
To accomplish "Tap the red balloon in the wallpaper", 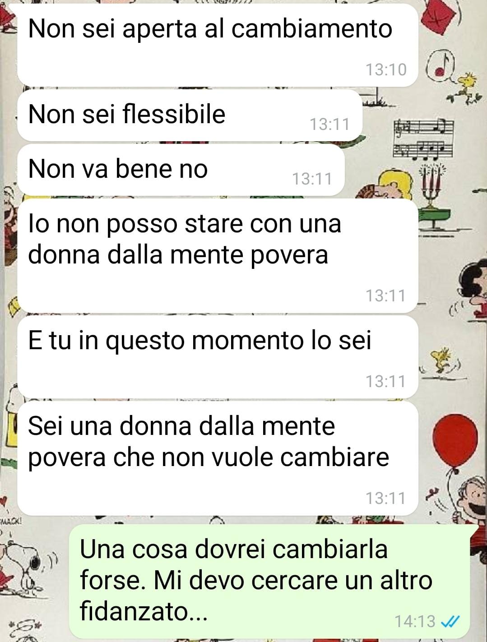I will [455, 439].
